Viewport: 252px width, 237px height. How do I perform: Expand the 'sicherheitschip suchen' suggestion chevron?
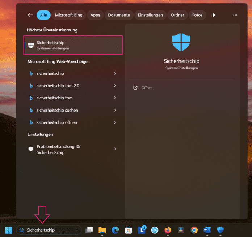[115, 110]
